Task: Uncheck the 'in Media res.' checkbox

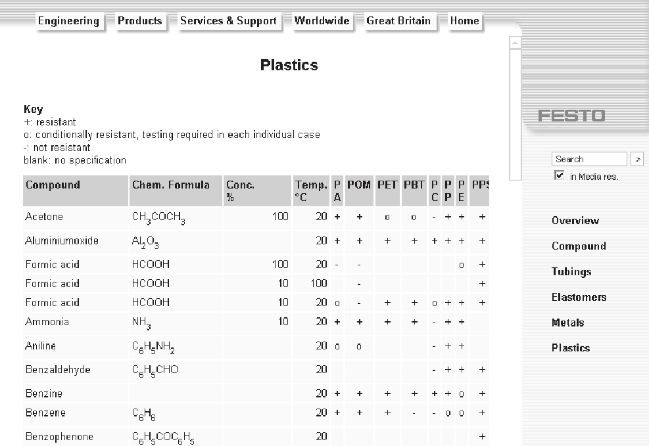Action: (559, 175)
